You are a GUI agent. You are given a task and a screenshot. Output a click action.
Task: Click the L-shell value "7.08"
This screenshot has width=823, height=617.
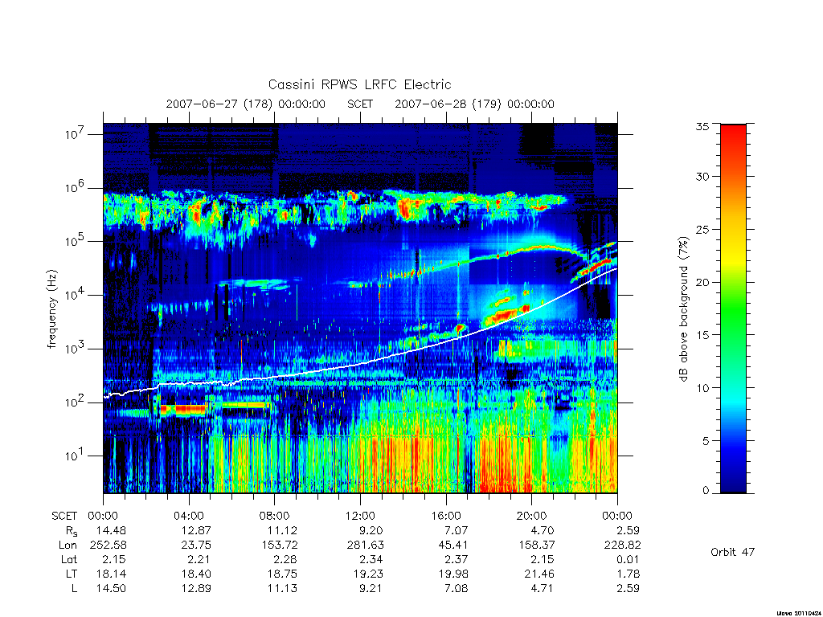click(457, 589)
